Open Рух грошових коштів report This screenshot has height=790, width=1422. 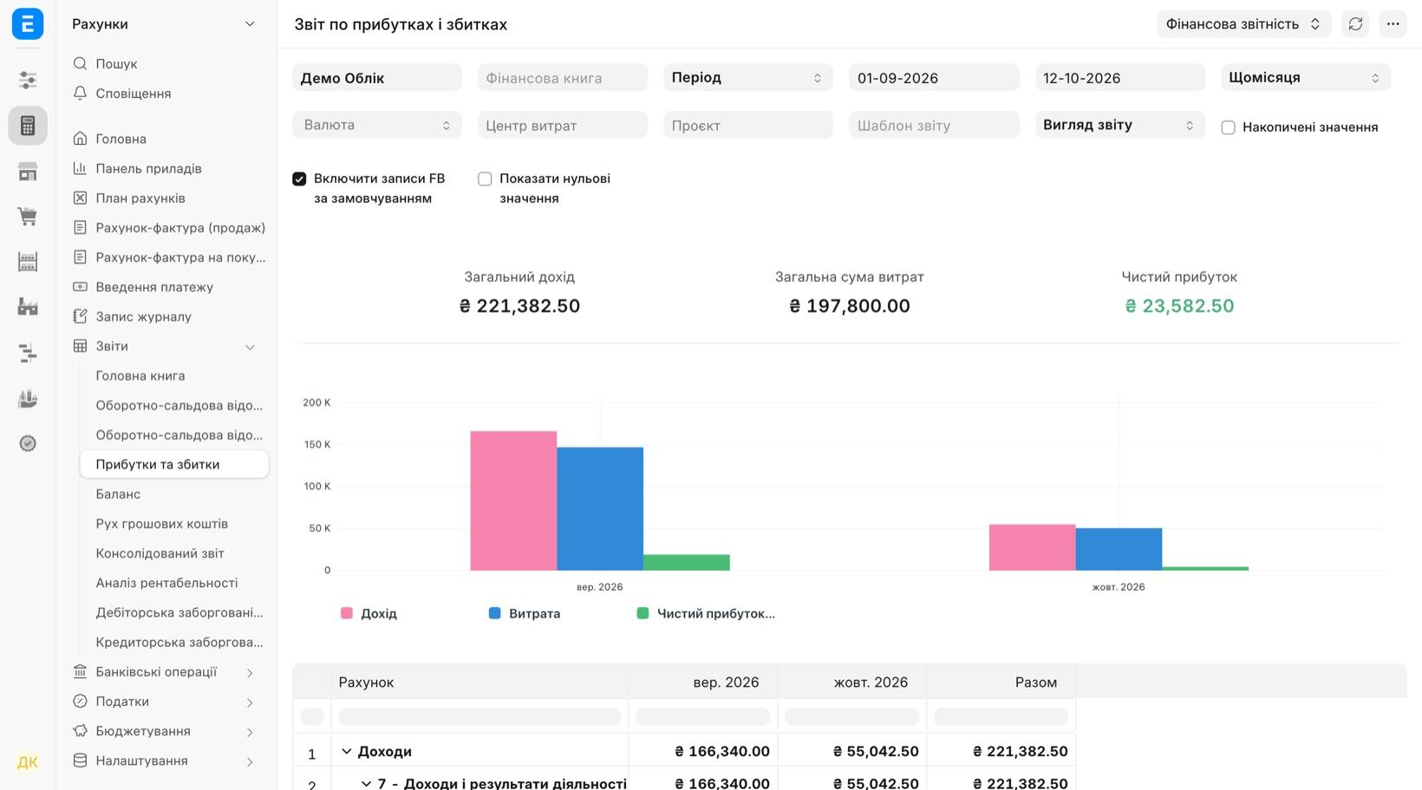pos(162,524)
